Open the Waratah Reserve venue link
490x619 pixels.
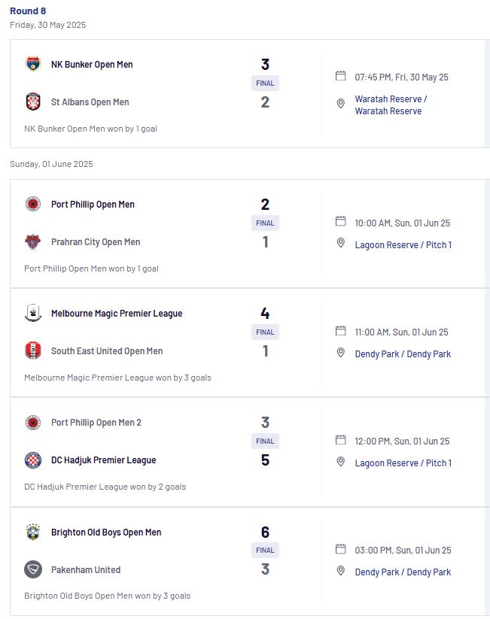pyautogui.click(x=391, y=105)
